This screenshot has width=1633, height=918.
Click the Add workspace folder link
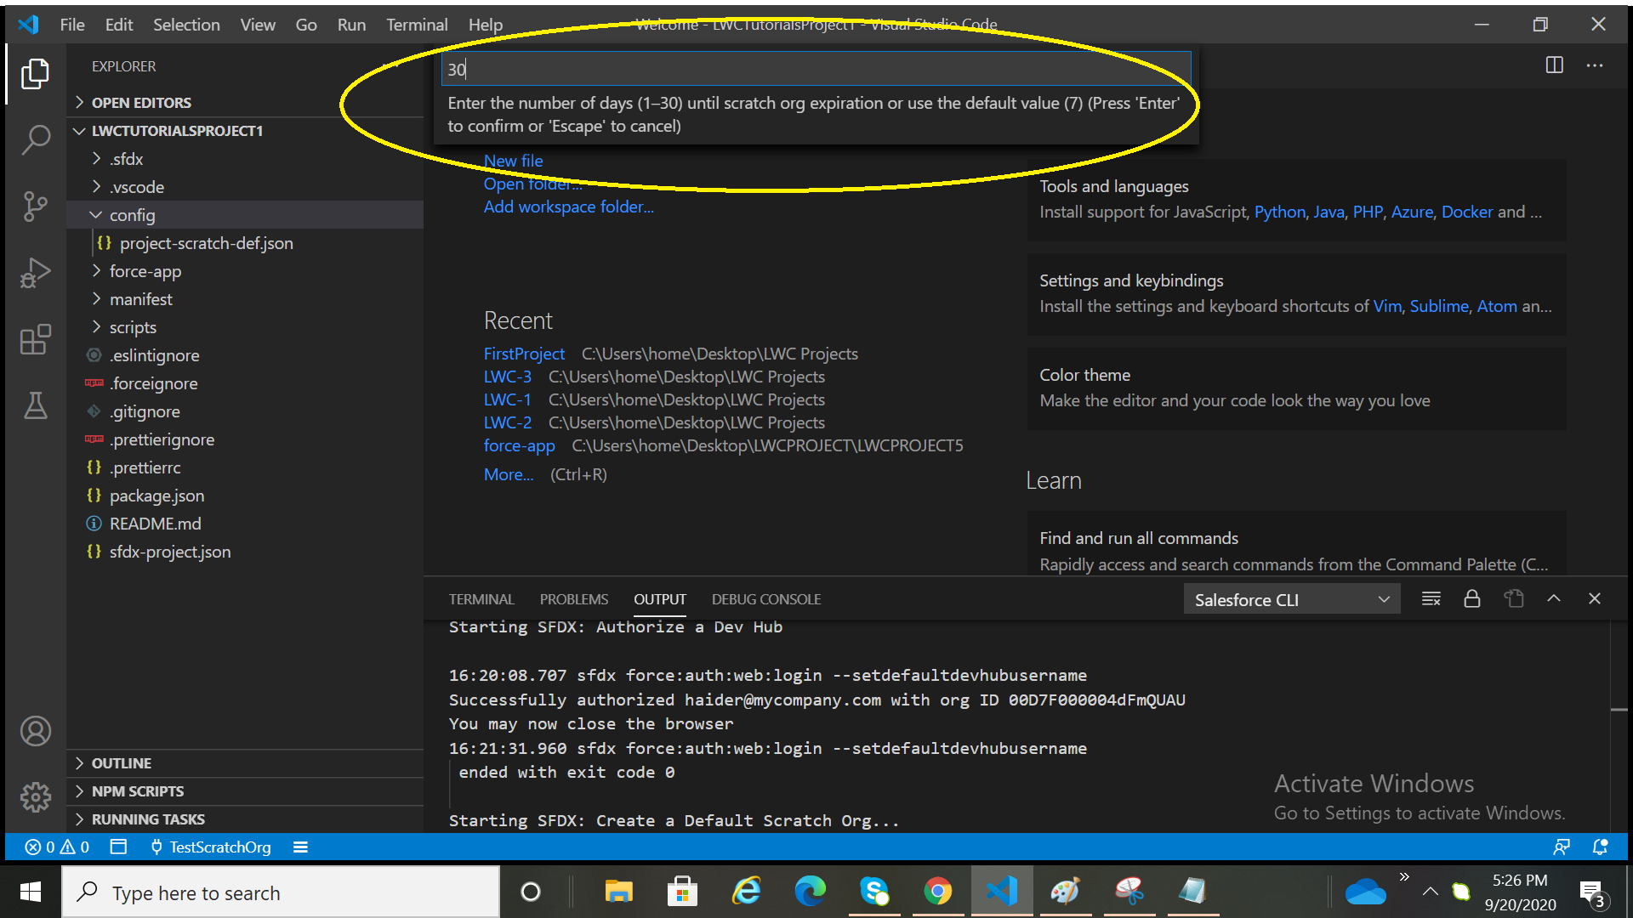click(568, 207)
